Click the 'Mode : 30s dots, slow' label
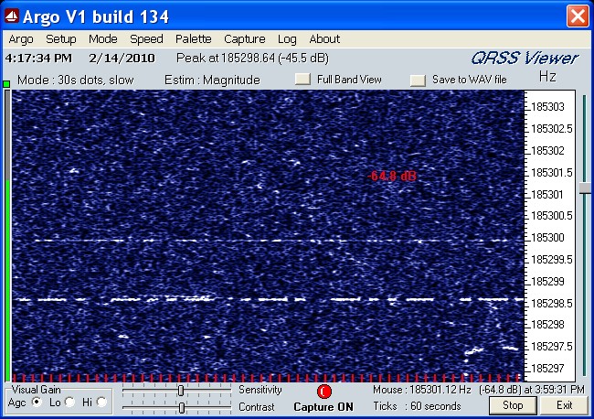 coord(75,80)
